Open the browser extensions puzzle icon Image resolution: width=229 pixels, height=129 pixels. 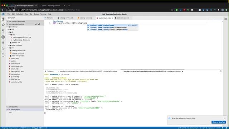(x=219, y=10)
